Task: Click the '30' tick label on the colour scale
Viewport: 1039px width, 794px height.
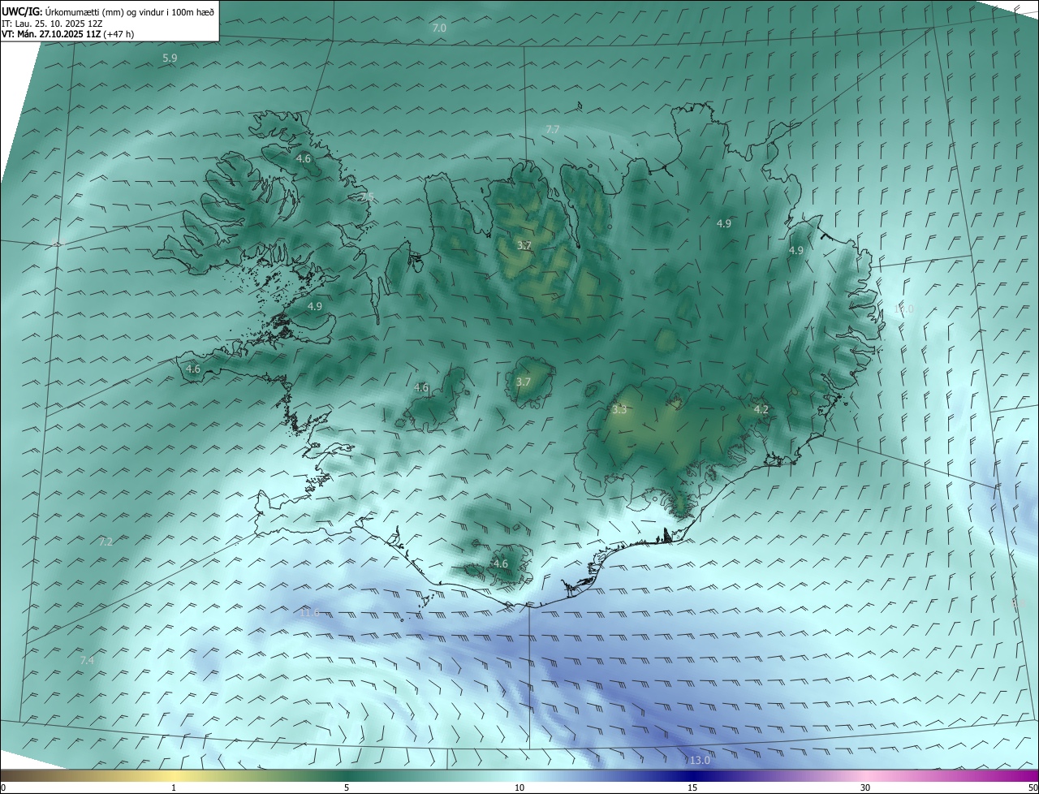Action: (865, 788)
